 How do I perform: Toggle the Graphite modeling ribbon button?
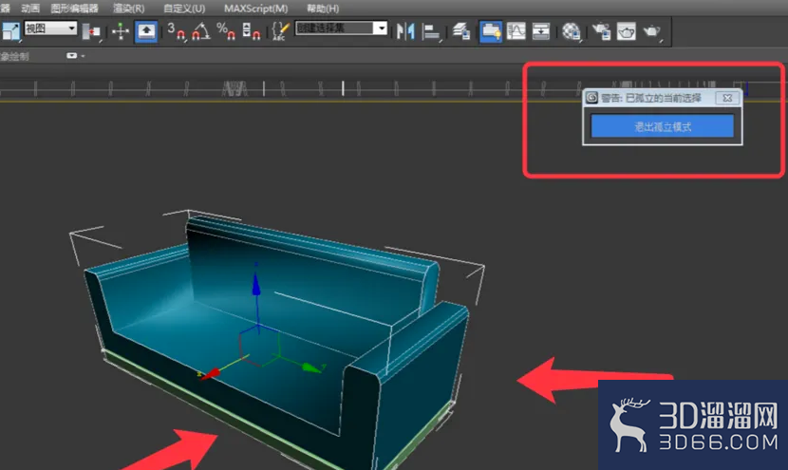(491, 31)
